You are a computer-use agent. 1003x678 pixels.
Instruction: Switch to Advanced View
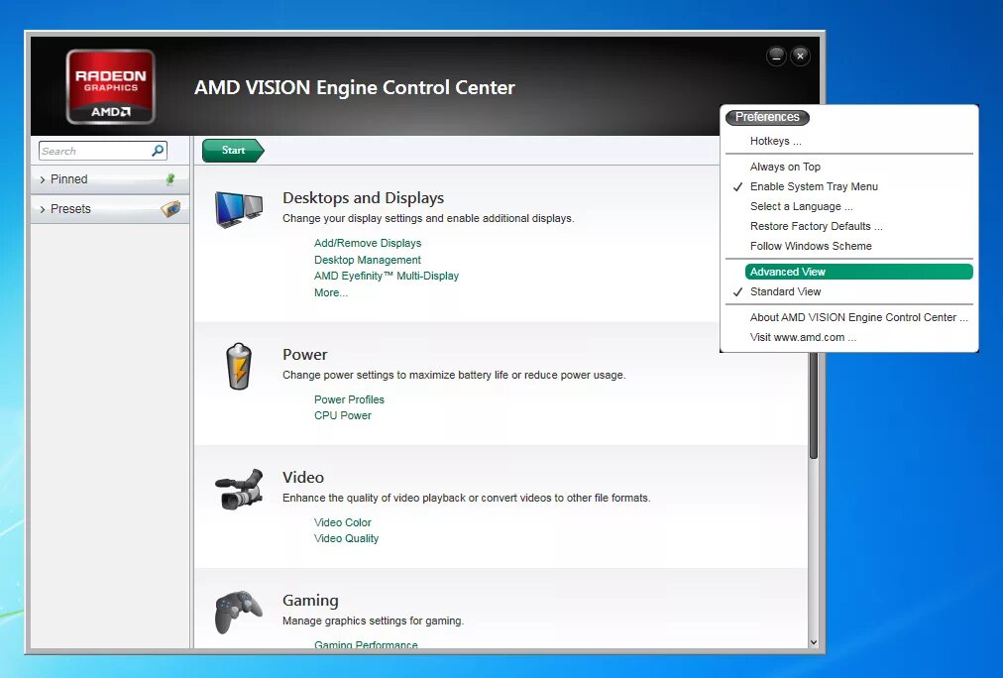[858, 272]
